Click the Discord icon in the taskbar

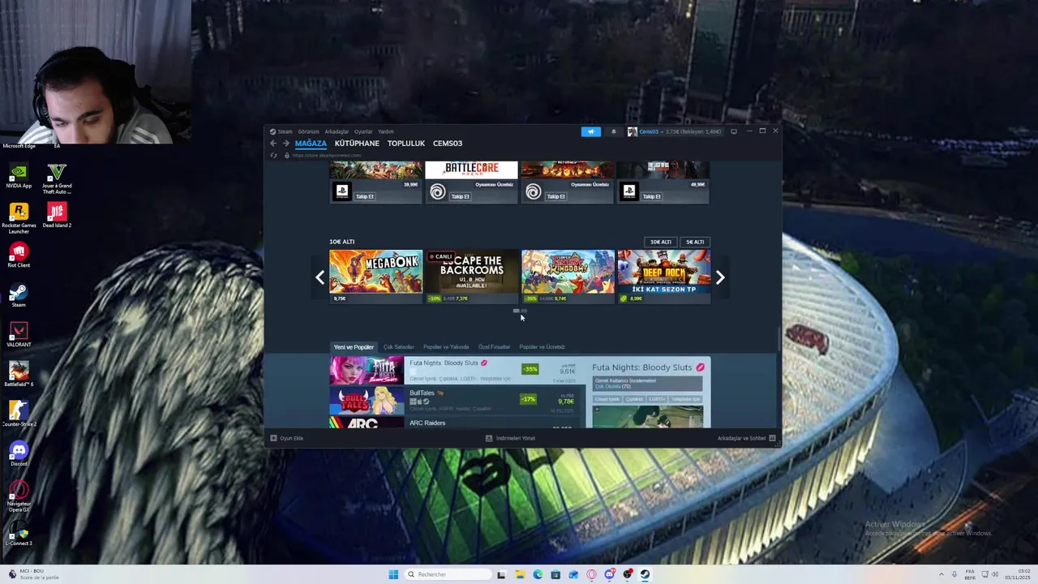(x=610, y=574)
